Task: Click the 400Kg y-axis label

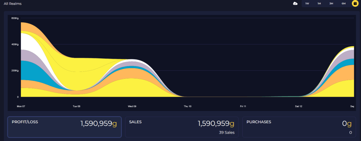Action: point(15,44)
